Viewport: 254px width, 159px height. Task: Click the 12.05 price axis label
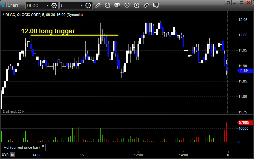(243, 20)
